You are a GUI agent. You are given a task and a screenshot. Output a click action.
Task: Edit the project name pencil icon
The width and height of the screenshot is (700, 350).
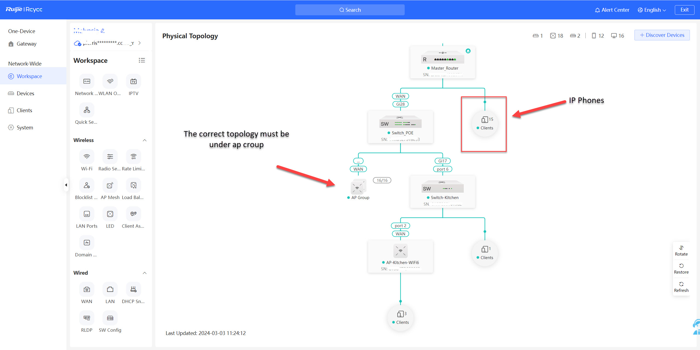click(x=103, y=31)
